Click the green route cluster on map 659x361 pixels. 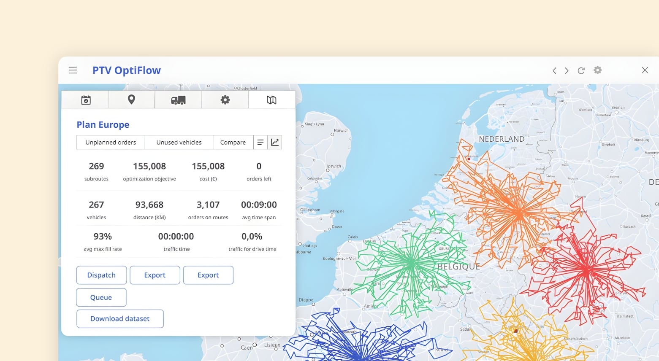pos(411,264)
